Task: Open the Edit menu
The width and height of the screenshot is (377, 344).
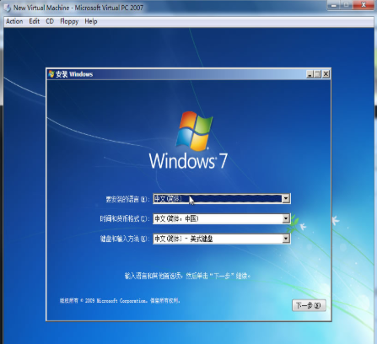Action: [x=35, y=21]
